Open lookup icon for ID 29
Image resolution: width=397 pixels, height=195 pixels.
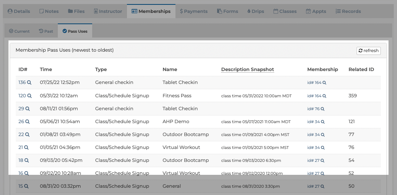click(x=27, y=109)
